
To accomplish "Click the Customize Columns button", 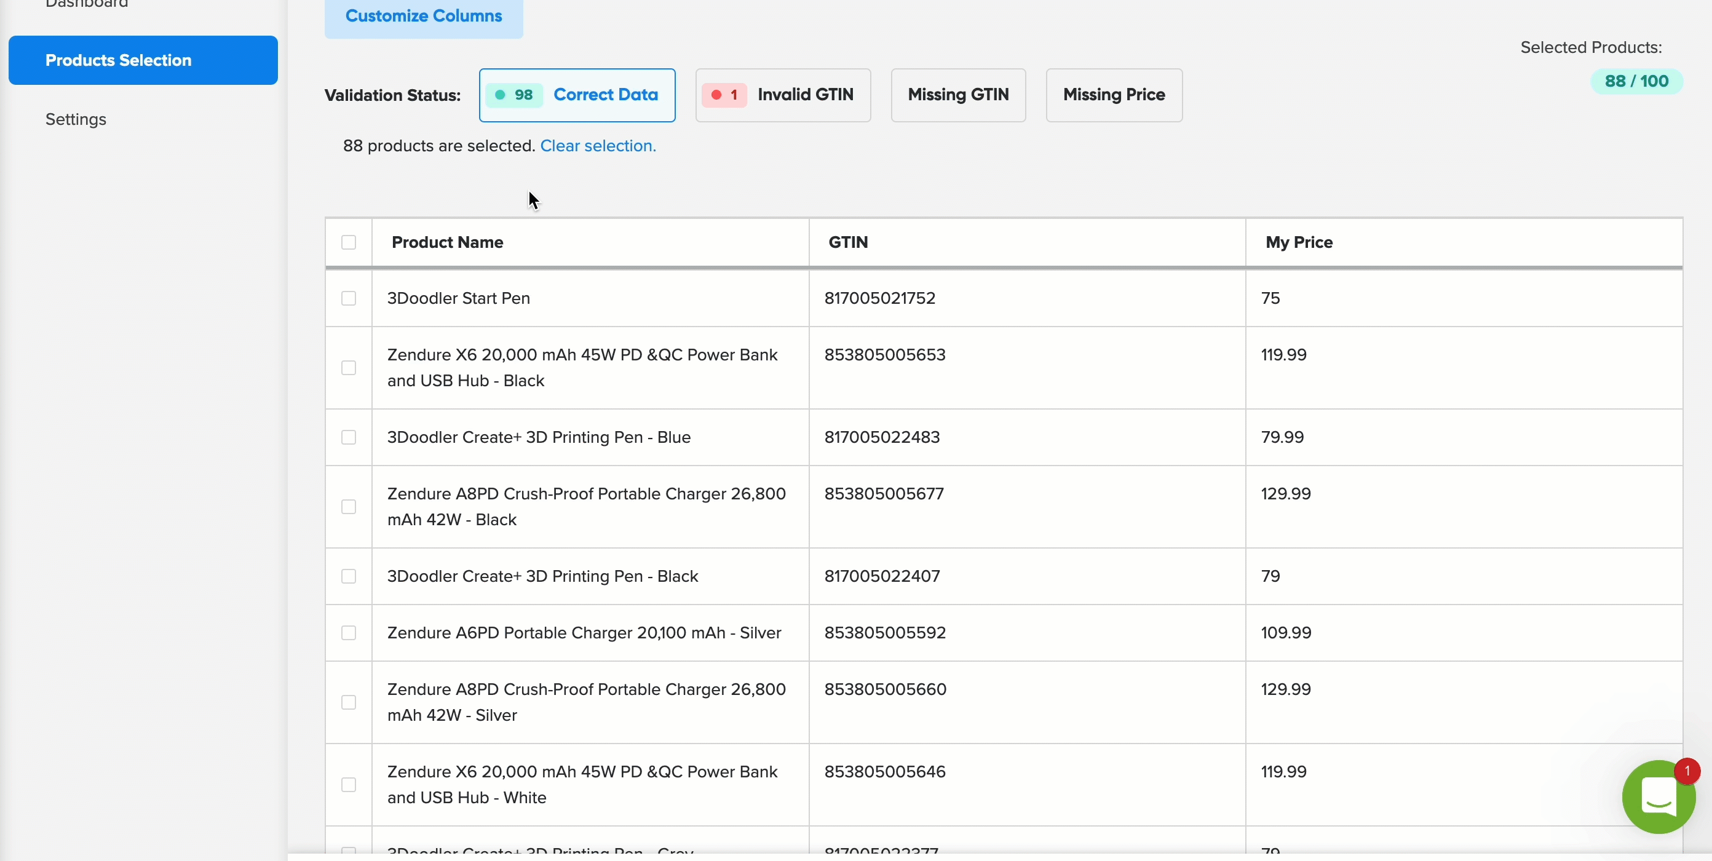I will [x=423, y=16].
